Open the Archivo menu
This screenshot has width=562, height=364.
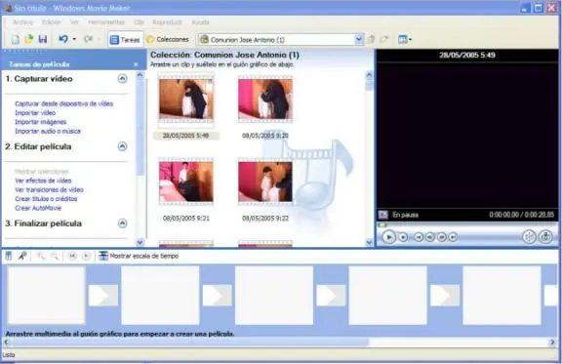tap(23, 22)
